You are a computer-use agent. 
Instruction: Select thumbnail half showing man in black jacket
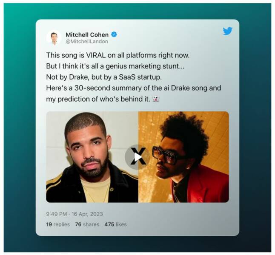coord(92,157)
